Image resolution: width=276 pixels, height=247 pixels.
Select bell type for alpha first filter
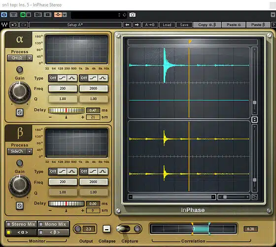72,78
